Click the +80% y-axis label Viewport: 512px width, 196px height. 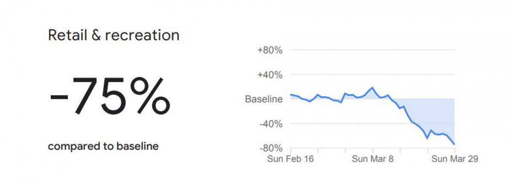(x=270, y=50)
